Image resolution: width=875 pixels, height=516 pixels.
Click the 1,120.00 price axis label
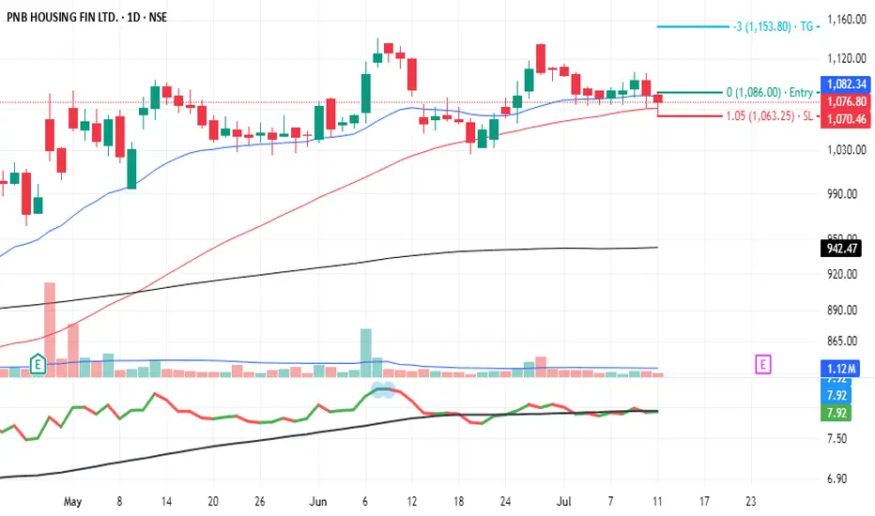point(847,58)
